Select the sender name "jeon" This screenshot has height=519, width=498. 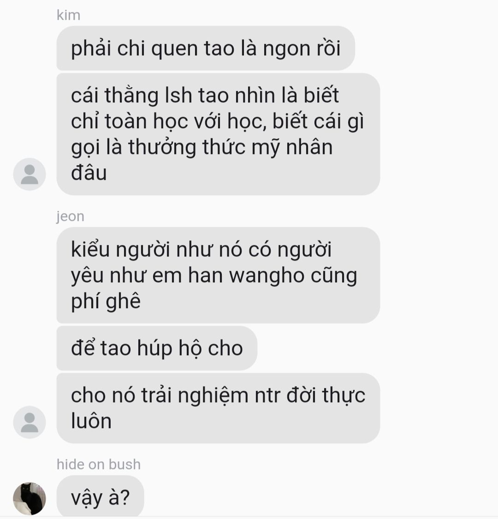click(x=70, y=216)
